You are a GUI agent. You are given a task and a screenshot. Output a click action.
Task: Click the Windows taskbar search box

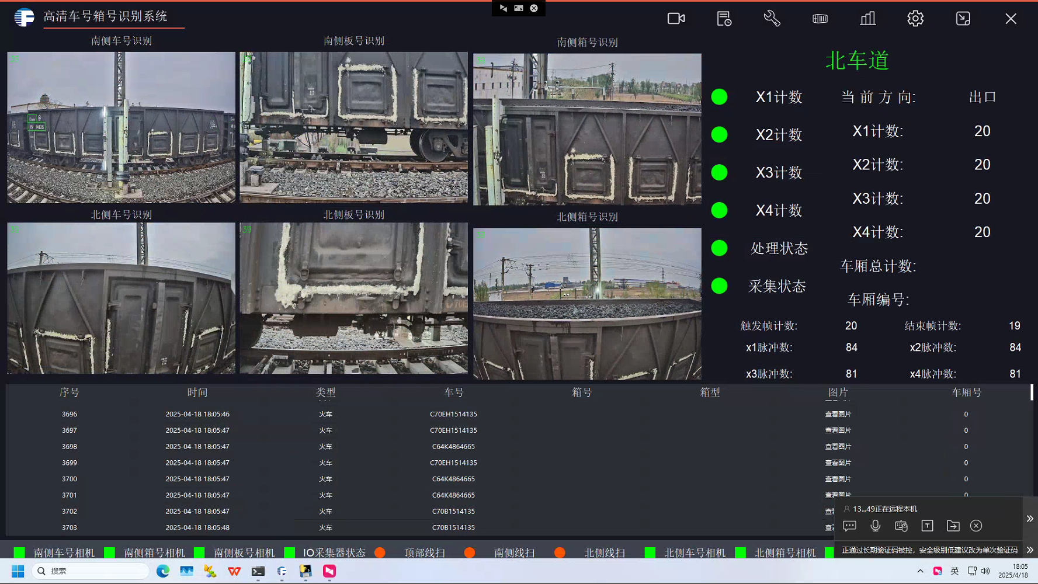pyautogui.click(x=91, y=571)
